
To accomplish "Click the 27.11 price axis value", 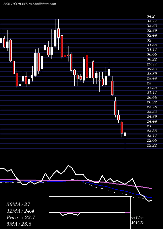I will [x=152, y=93].
